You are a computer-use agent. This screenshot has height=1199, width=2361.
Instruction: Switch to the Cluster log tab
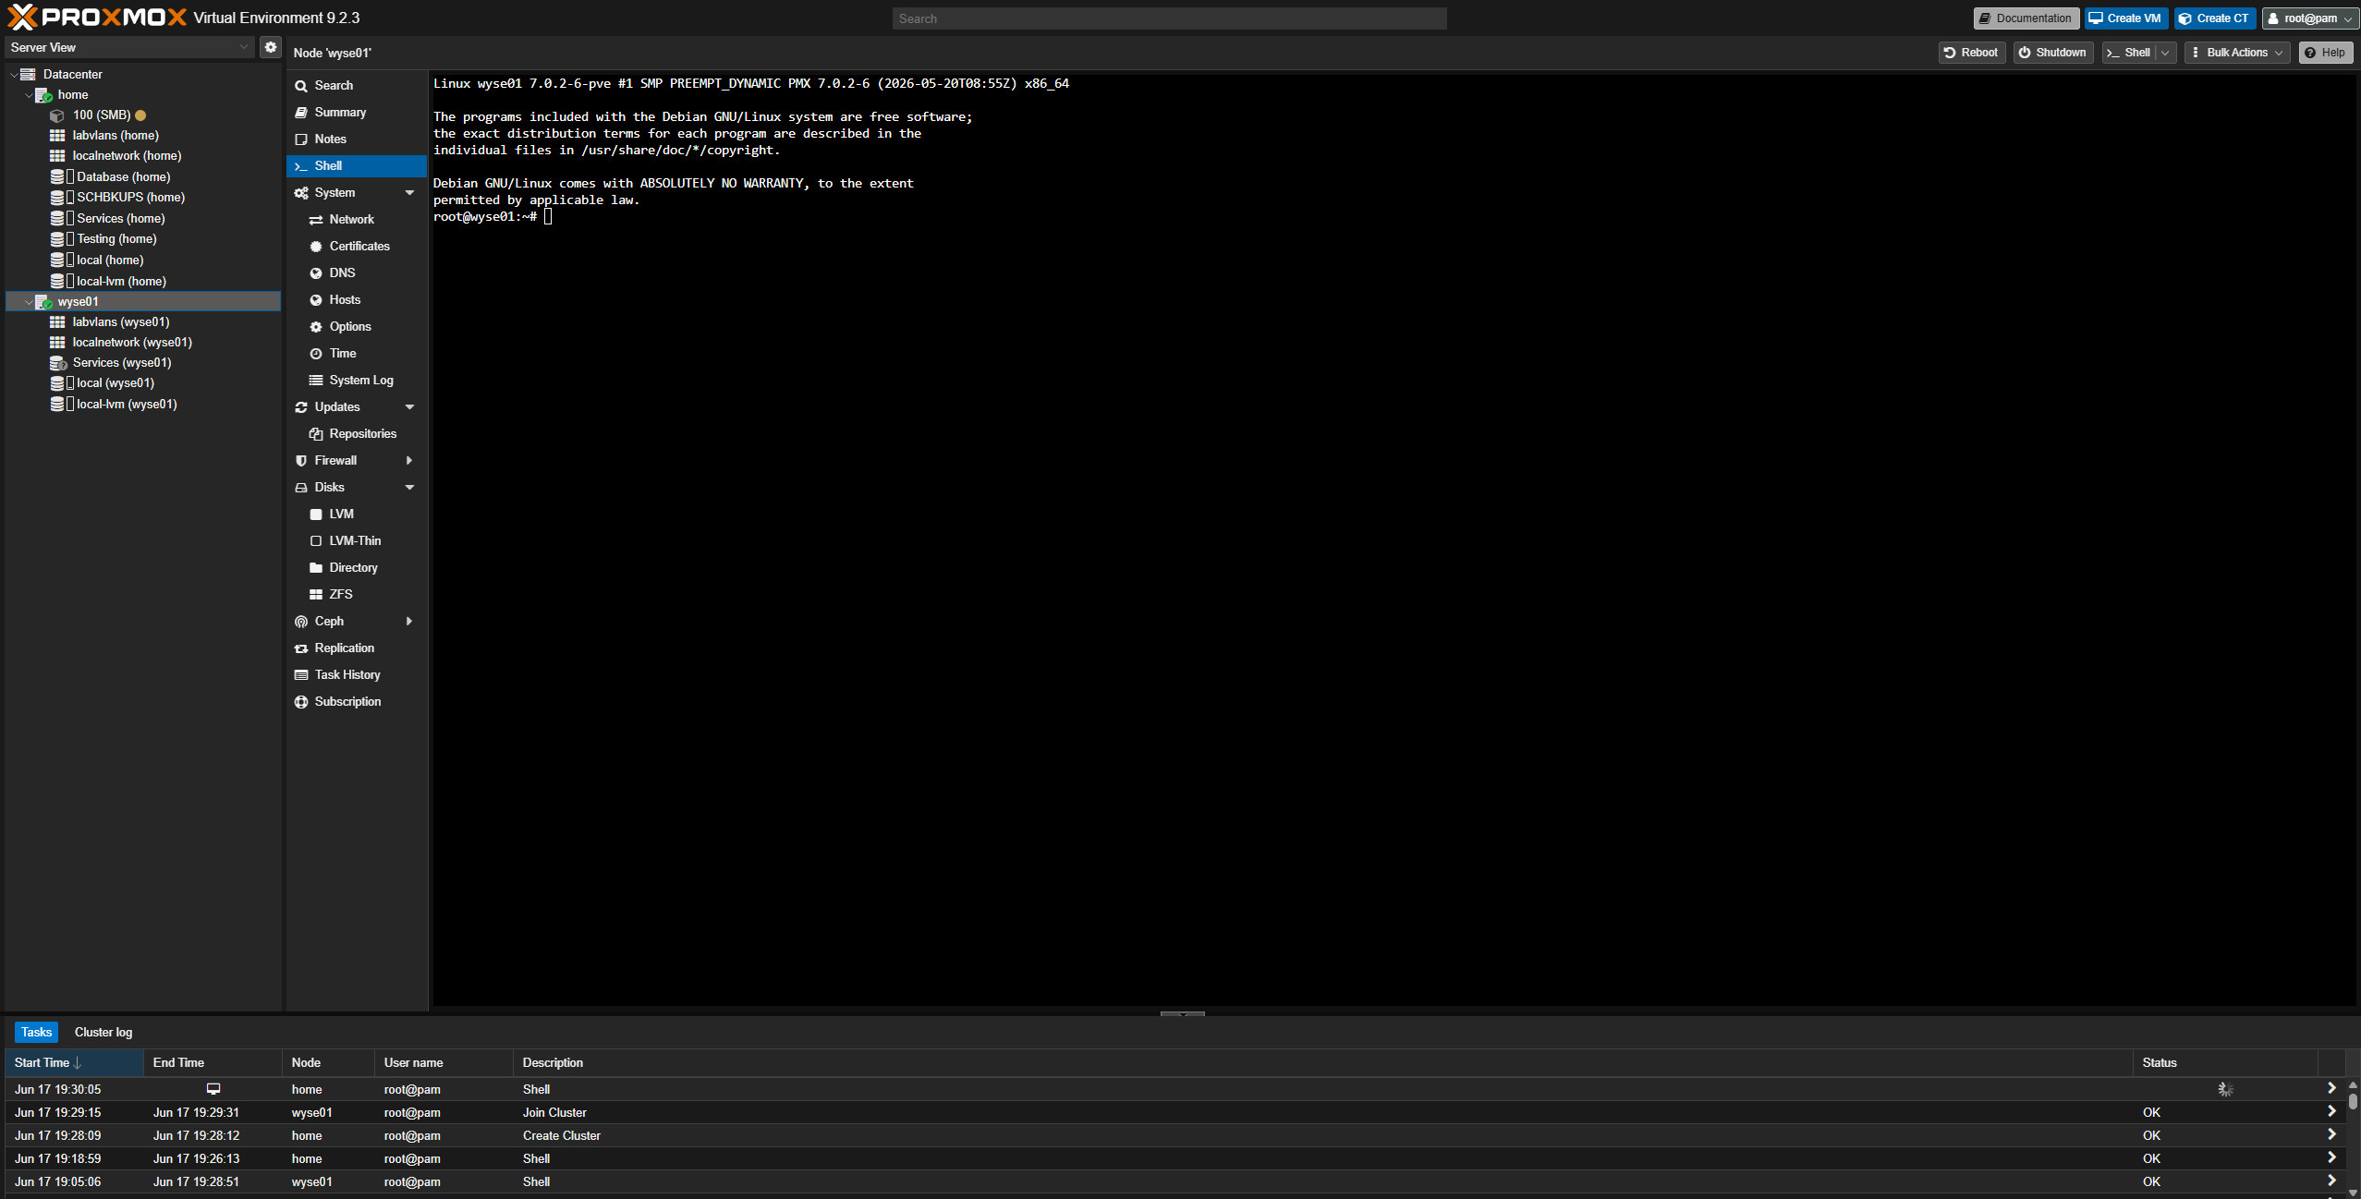pyautogui.click(x=103, y=1032)
